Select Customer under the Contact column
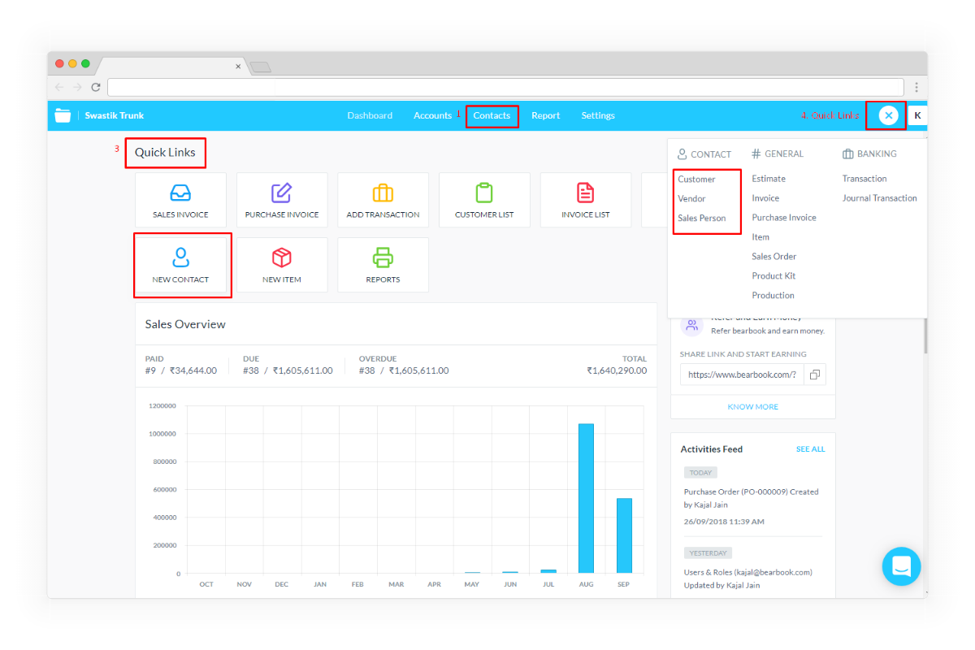Image resolution: width=975 pixels, height=650 pixels. pos(696,179)
